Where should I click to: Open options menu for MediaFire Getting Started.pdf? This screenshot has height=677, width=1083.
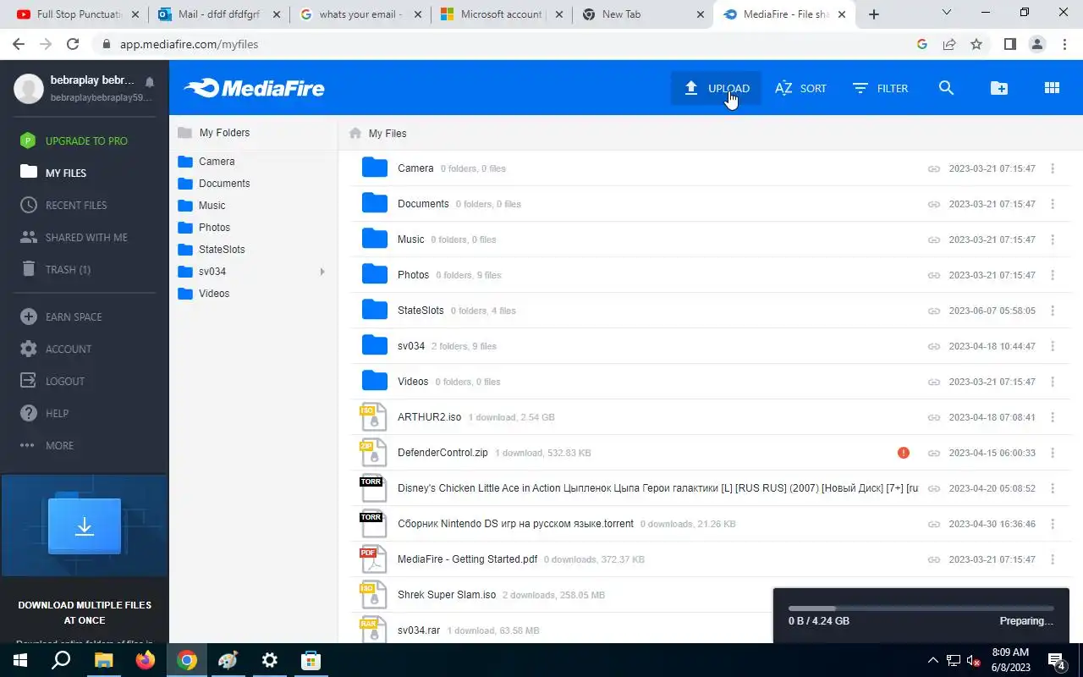pyautogui.click(x=1053, y=559)
